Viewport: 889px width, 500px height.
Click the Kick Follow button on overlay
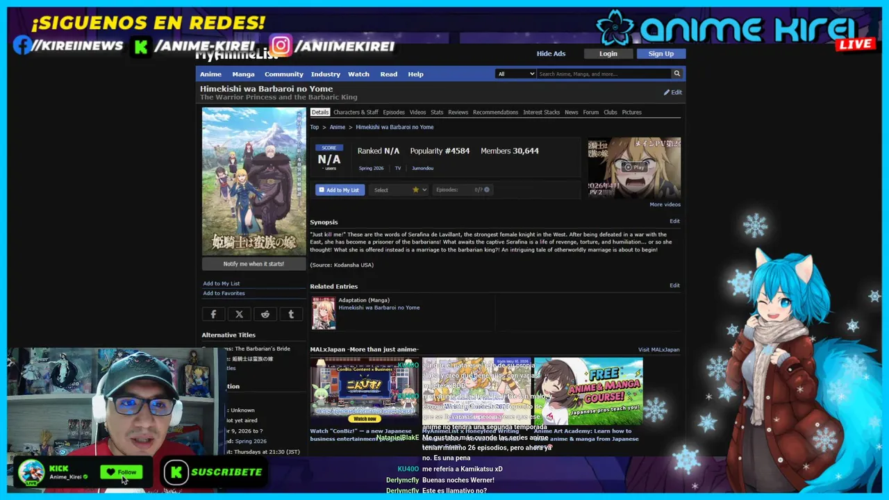point(122,472)
